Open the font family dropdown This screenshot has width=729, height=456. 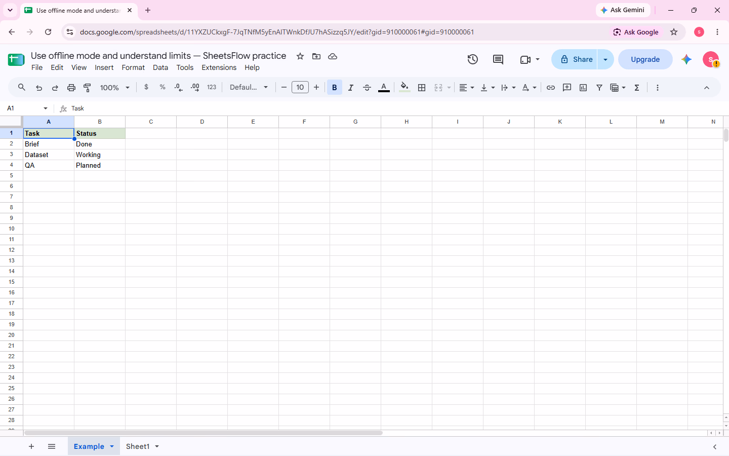tap(249, 87)
